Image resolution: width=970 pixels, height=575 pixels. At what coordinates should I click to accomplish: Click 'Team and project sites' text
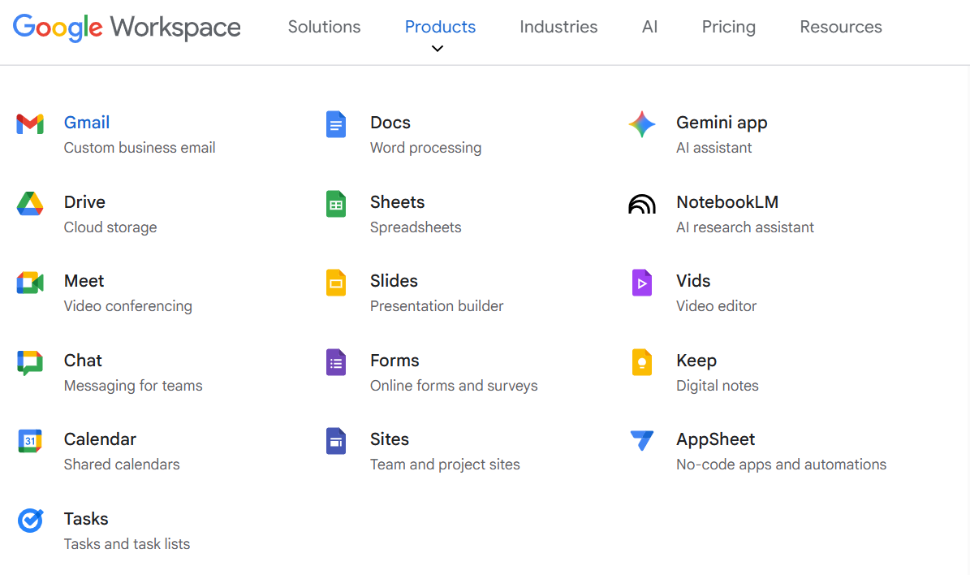click(446, 465)
